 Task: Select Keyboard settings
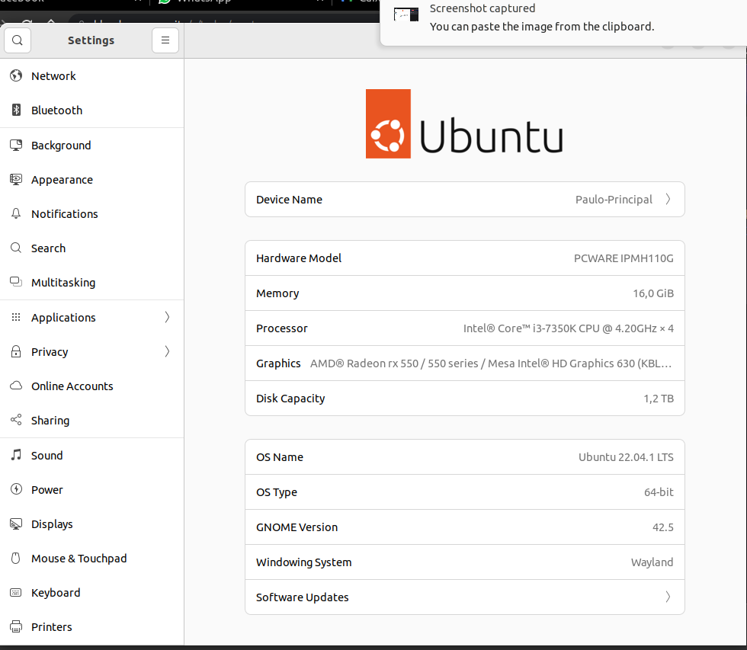point(92,592)
